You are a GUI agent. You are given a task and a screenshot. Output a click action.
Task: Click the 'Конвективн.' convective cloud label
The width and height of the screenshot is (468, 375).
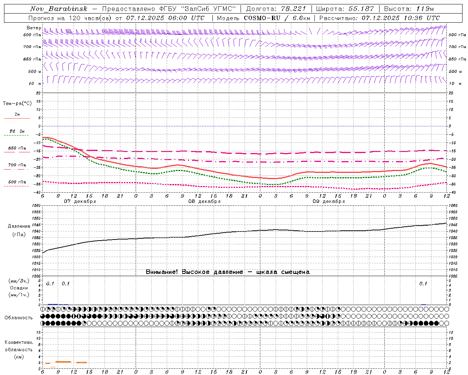point(19,342)
